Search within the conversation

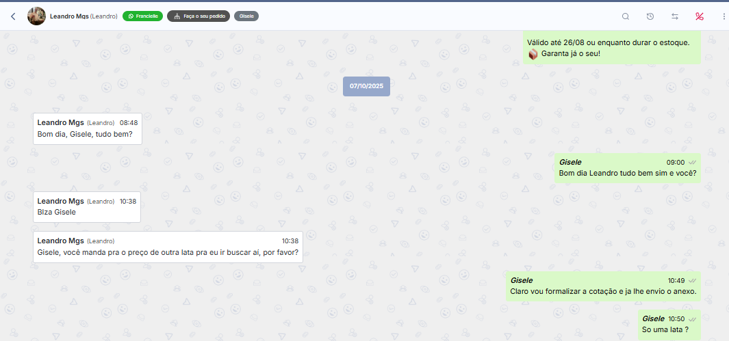tap(625, 16)
